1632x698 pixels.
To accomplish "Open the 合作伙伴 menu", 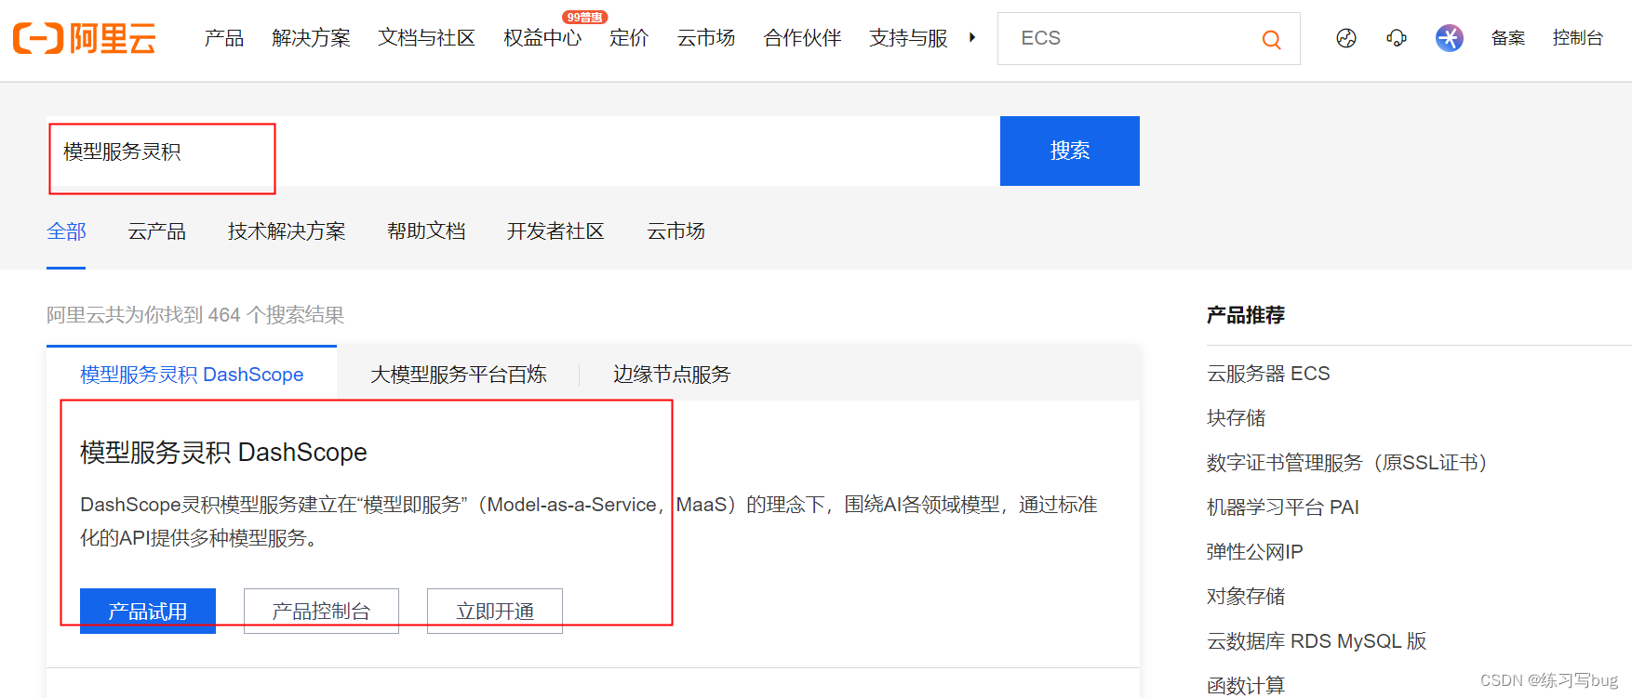I will click(802, 38).
